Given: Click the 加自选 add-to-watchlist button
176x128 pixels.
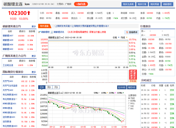Looking at the screenshot, I should 81,4.
